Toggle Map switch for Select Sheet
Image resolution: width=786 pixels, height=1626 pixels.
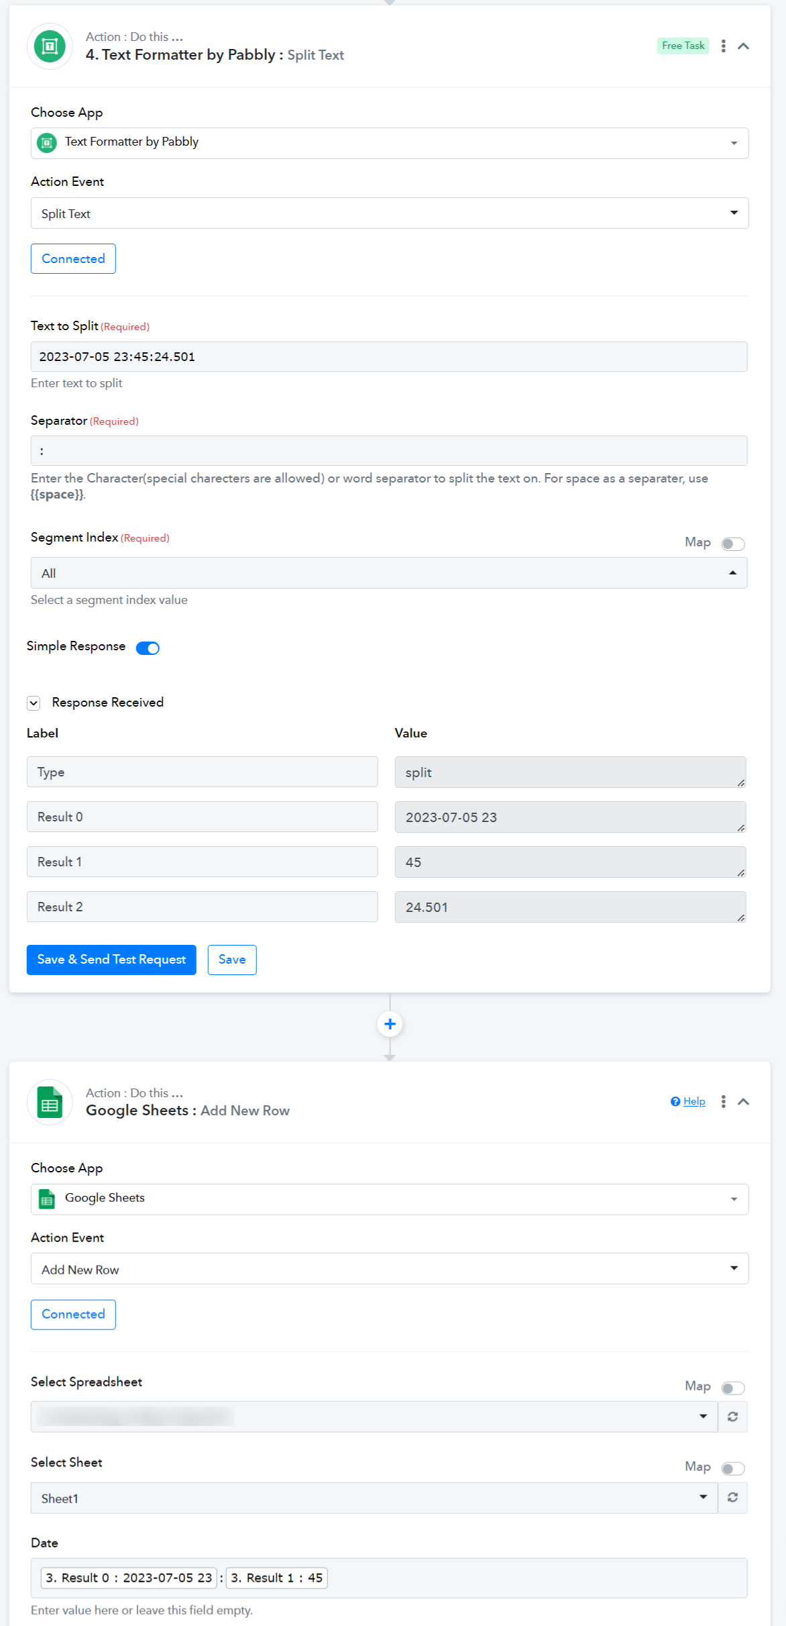(x=733, y=1468)
